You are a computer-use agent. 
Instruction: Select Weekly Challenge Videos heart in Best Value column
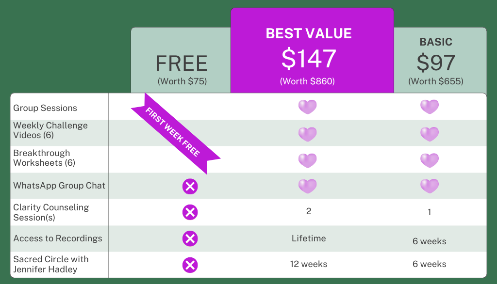coord(307,134)
